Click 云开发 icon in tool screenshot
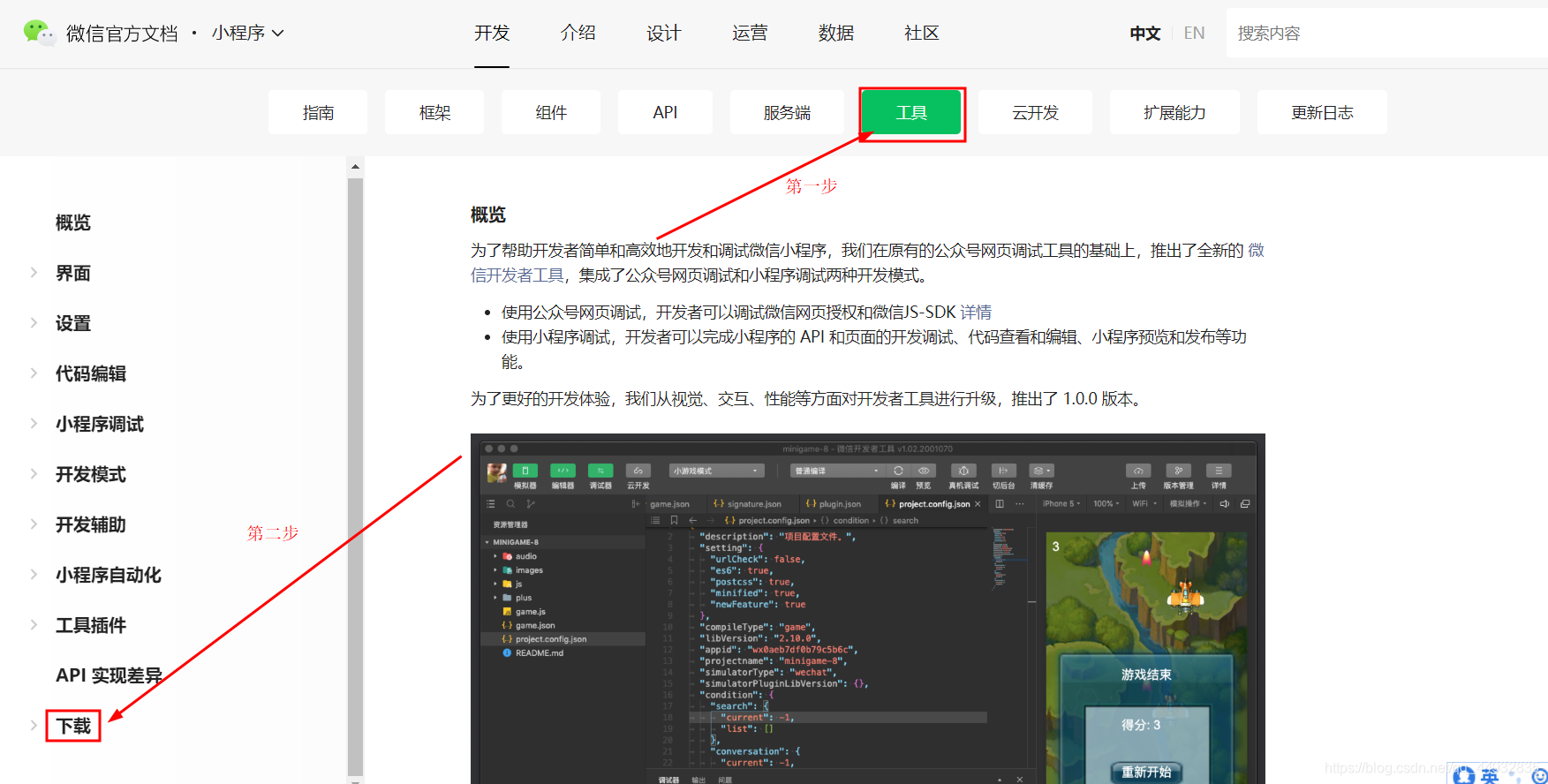This screenshot has height=784, width=1548. click(638, 471)
